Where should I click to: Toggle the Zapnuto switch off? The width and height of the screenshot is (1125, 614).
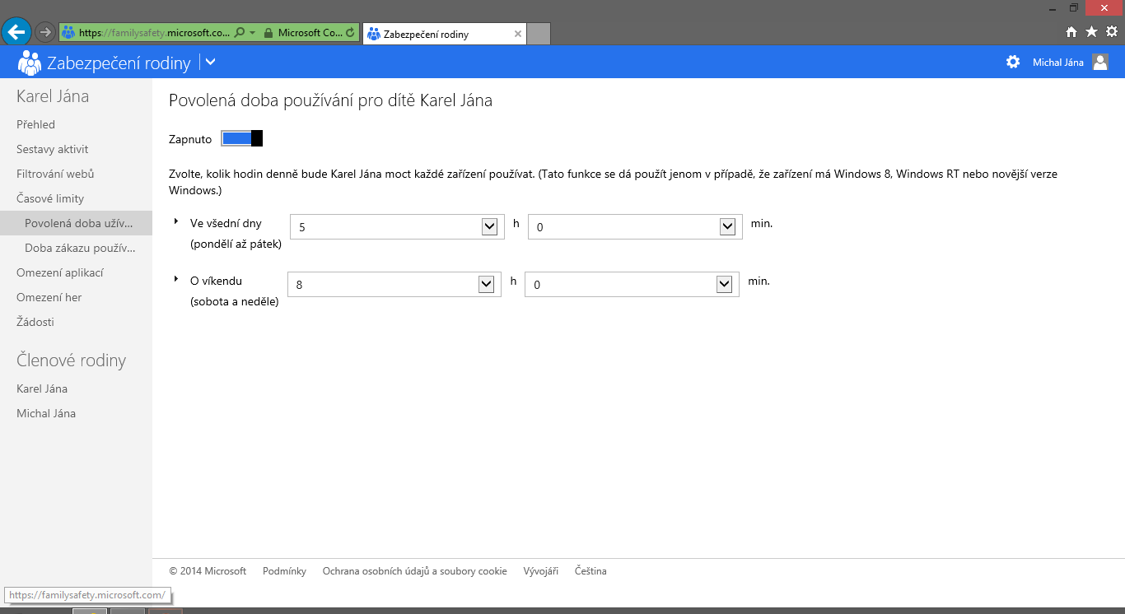(242, 138)
